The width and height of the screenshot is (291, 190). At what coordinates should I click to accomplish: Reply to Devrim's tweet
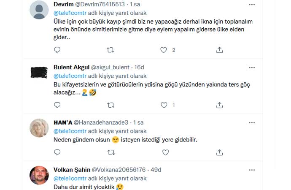click(x=58, y=50)
